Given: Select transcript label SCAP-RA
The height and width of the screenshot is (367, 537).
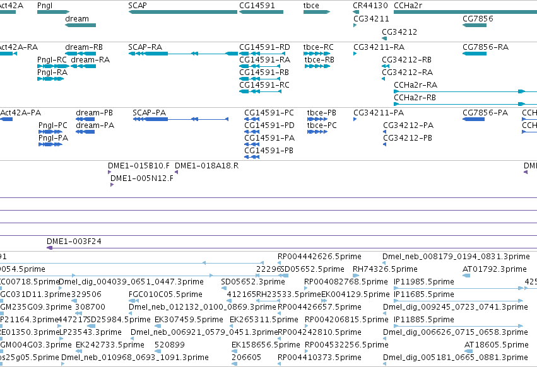Looking at the screenshot, I should tap(145, 47).
